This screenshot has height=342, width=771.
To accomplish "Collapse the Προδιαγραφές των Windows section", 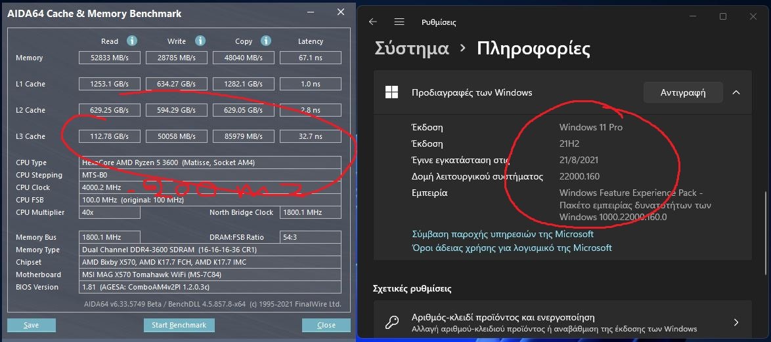I will point(736,92).
